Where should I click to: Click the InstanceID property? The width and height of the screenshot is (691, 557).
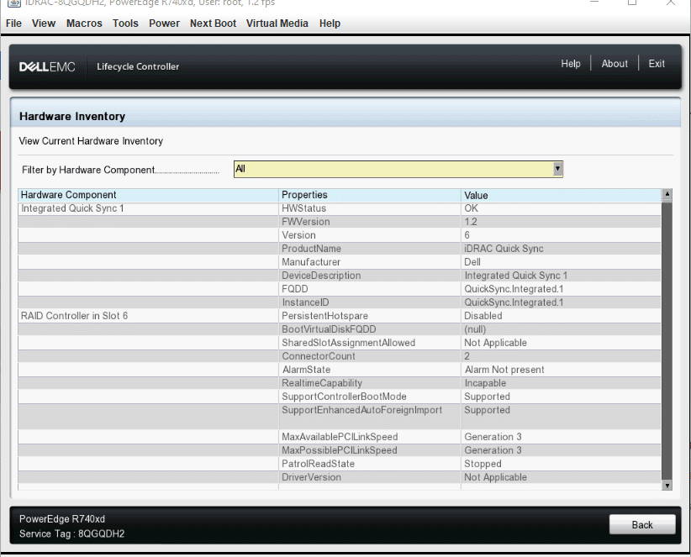tap(305, 302)
